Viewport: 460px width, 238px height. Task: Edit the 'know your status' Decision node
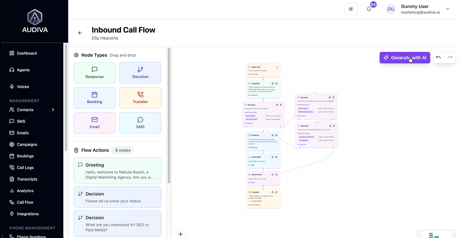[277, 105]
